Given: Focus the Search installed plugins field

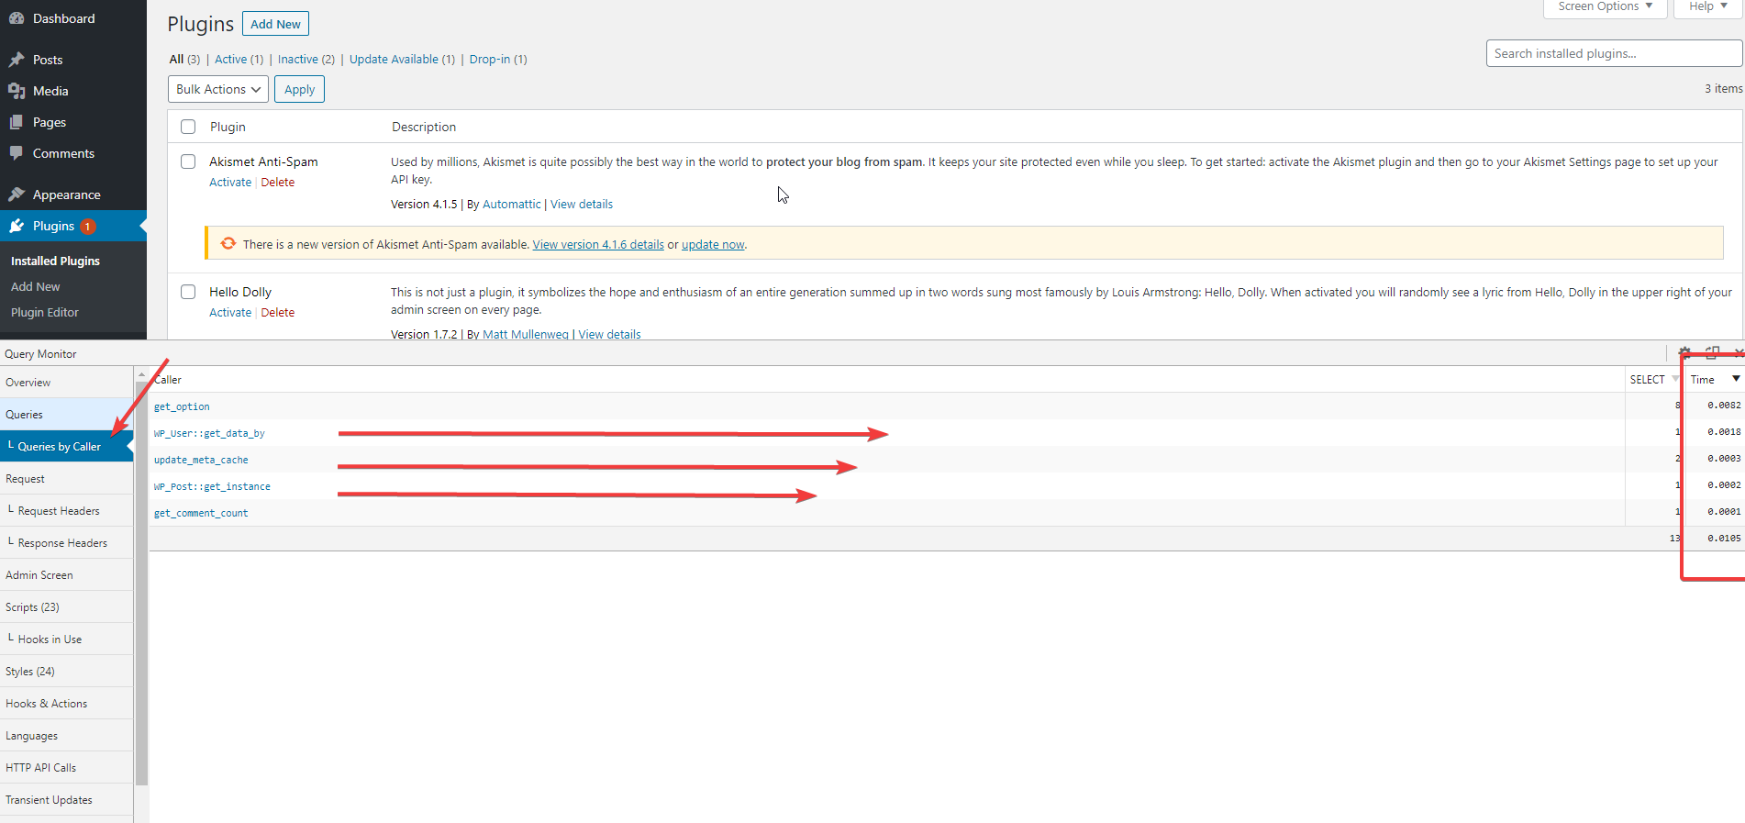Looking at the screenshot, I should 1613,53.
